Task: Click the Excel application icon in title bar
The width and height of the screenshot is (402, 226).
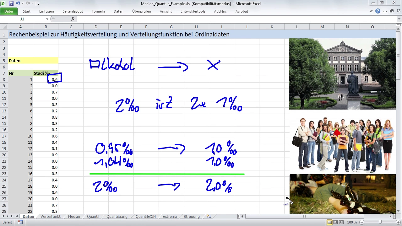Action: coord(3,3)
